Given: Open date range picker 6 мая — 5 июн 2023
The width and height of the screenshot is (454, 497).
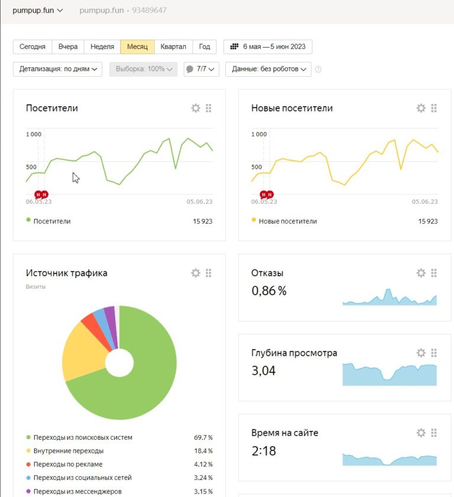Looking at the screenshot, I should (x=268, y=47).
